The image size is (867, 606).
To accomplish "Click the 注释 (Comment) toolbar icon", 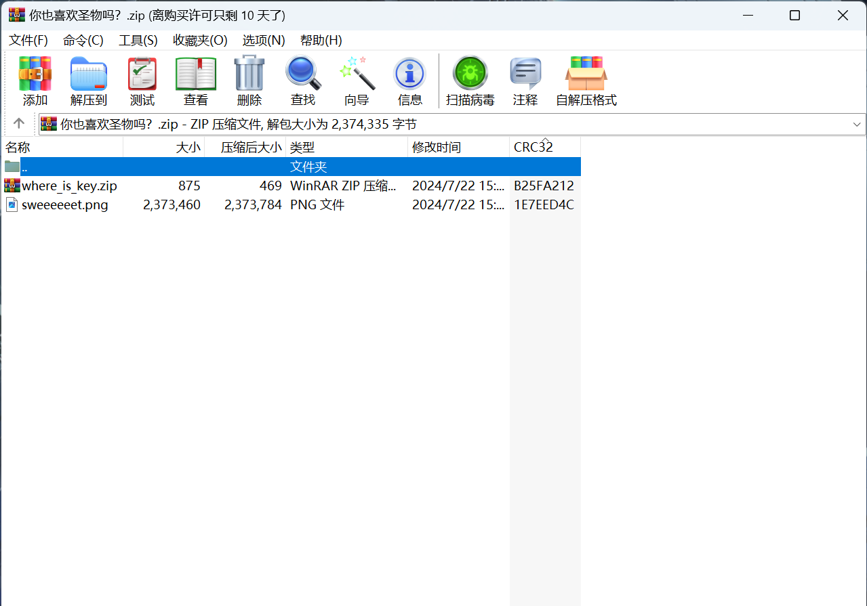I will (525, 74).
